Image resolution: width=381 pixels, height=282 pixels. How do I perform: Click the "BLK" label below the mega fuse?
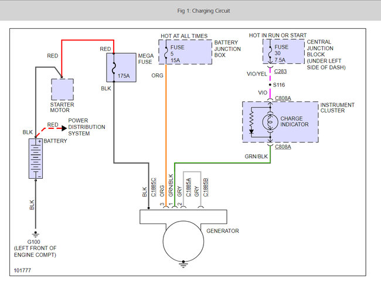(x=106, y=89)
